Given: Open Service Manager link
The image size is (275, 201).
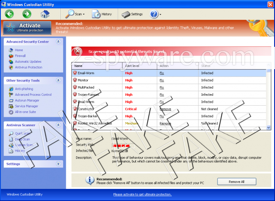Looking at the screenshot, I should [27, 106].
